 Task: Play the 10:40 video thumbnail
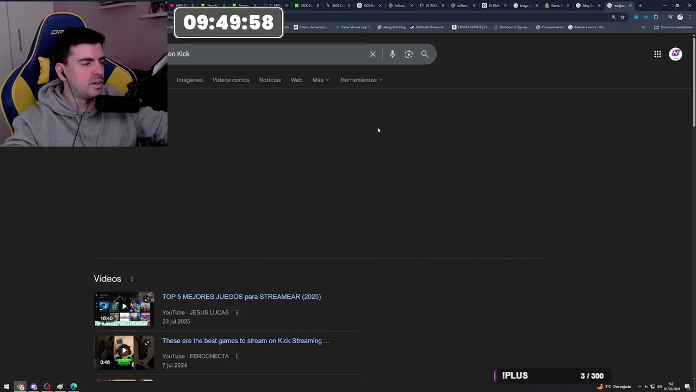(x=124, y=309)
